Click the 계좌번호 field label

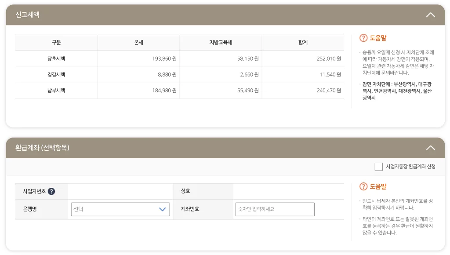[x=190, y=209]
